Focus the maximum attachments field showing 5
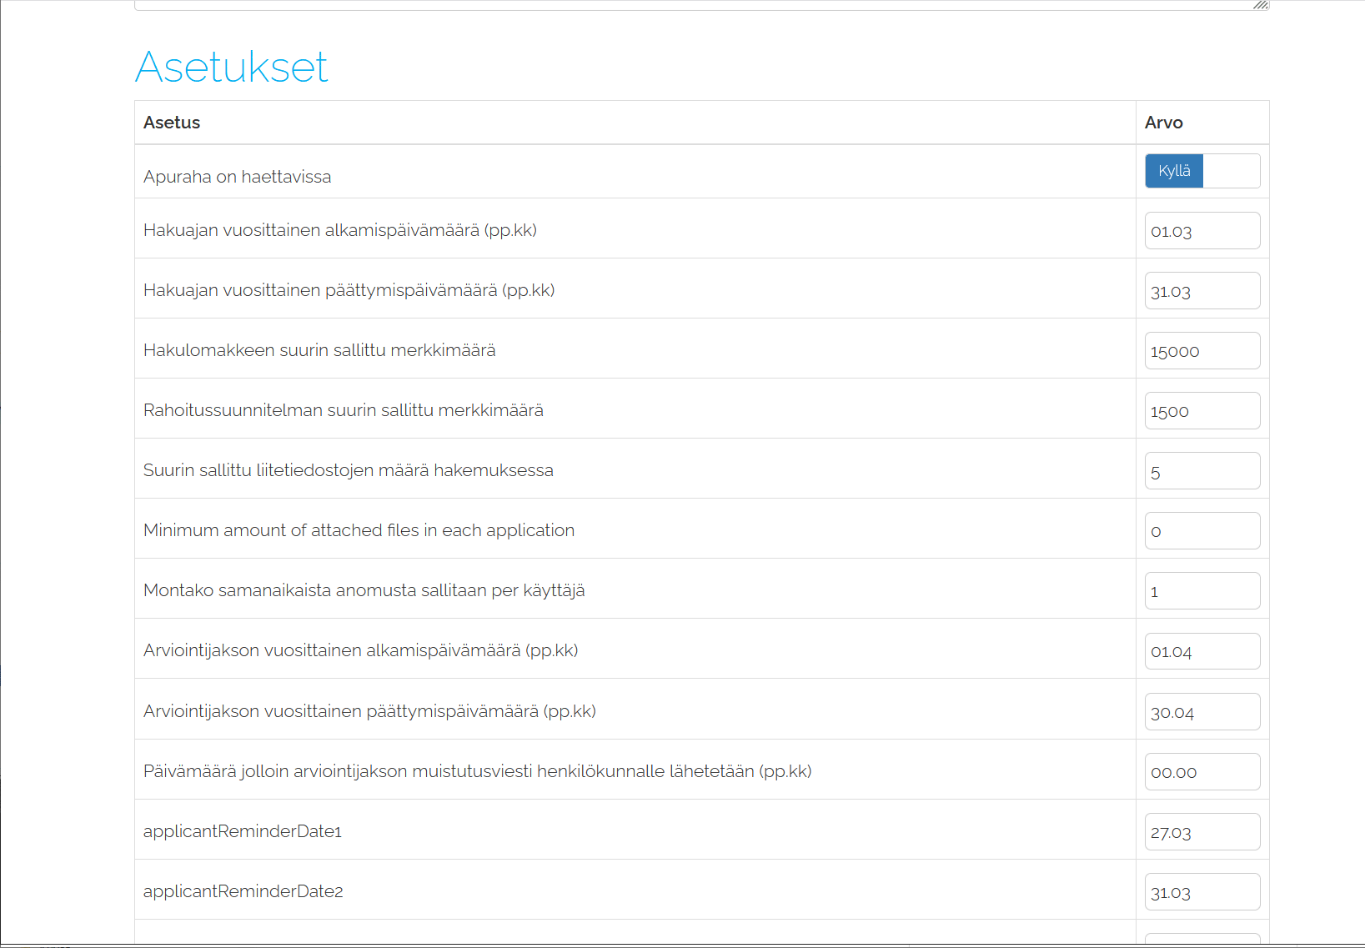The image size is (1365, 948). [1202, 471]
